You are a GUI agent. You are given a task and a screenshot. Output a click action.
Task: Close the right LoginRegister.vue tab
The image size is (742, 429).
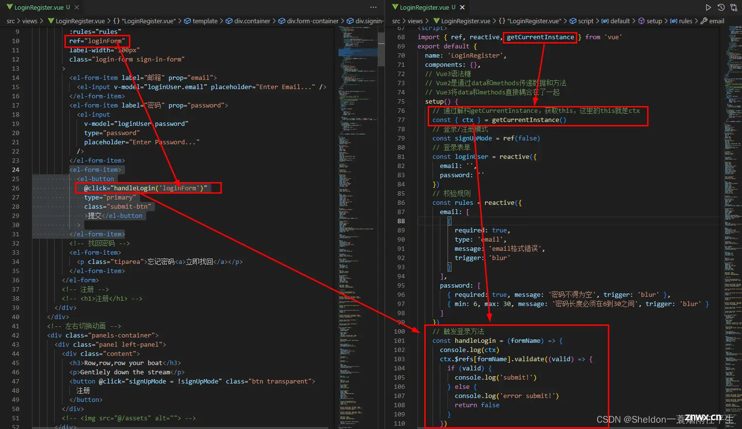click(463, 7)
